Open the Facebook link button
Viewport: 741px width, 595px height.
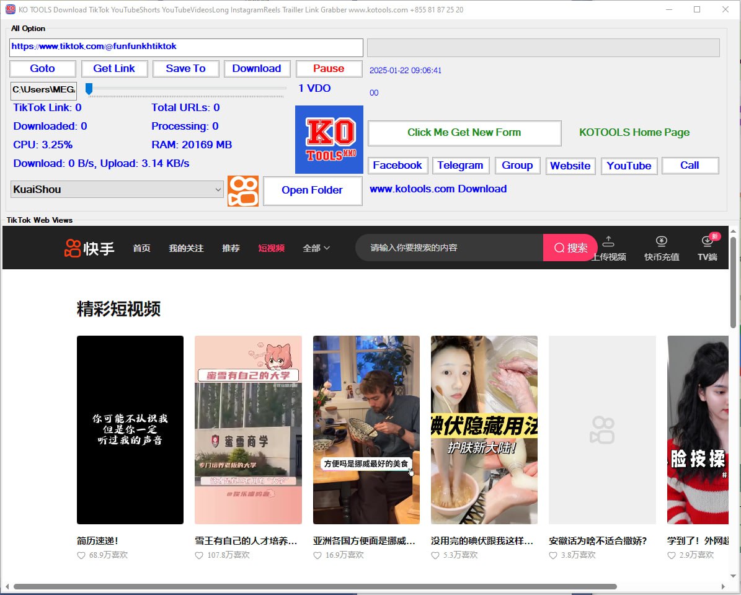(x=398, y=166)
